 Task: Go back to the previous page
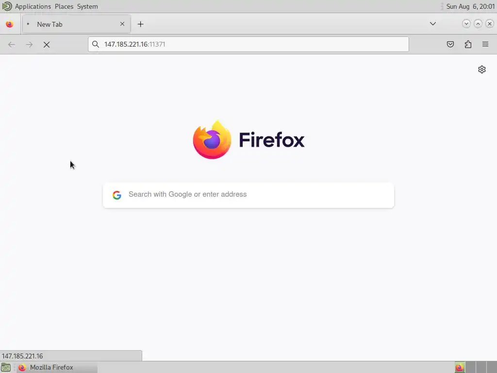12,45
